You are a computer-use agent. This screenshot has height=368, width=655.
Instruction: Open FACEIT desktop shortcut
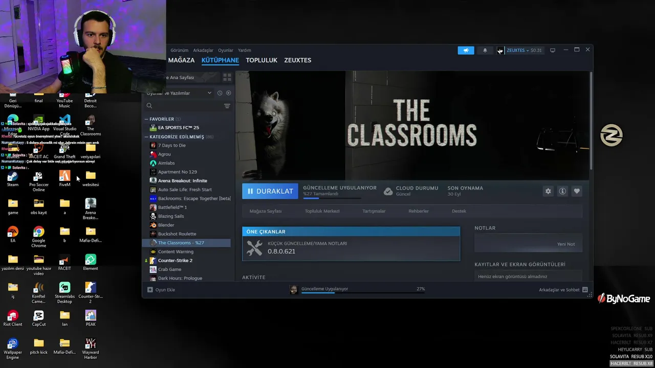[x=64, y=263]
